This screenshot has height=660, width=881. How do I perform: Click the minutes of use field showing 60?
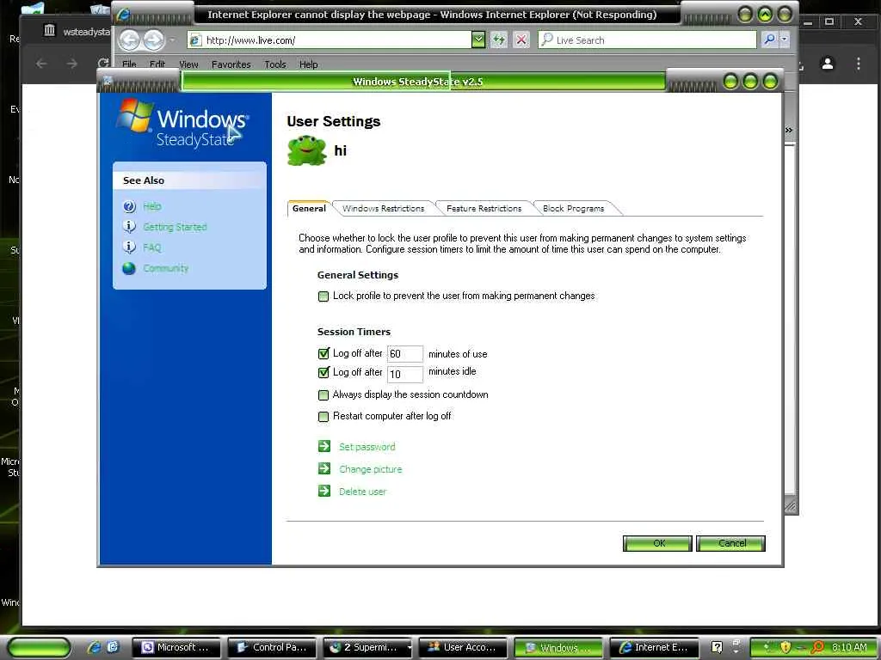(x=404, y=353)
